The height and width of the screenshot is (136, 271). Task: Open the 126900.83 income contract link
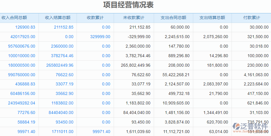25,27
